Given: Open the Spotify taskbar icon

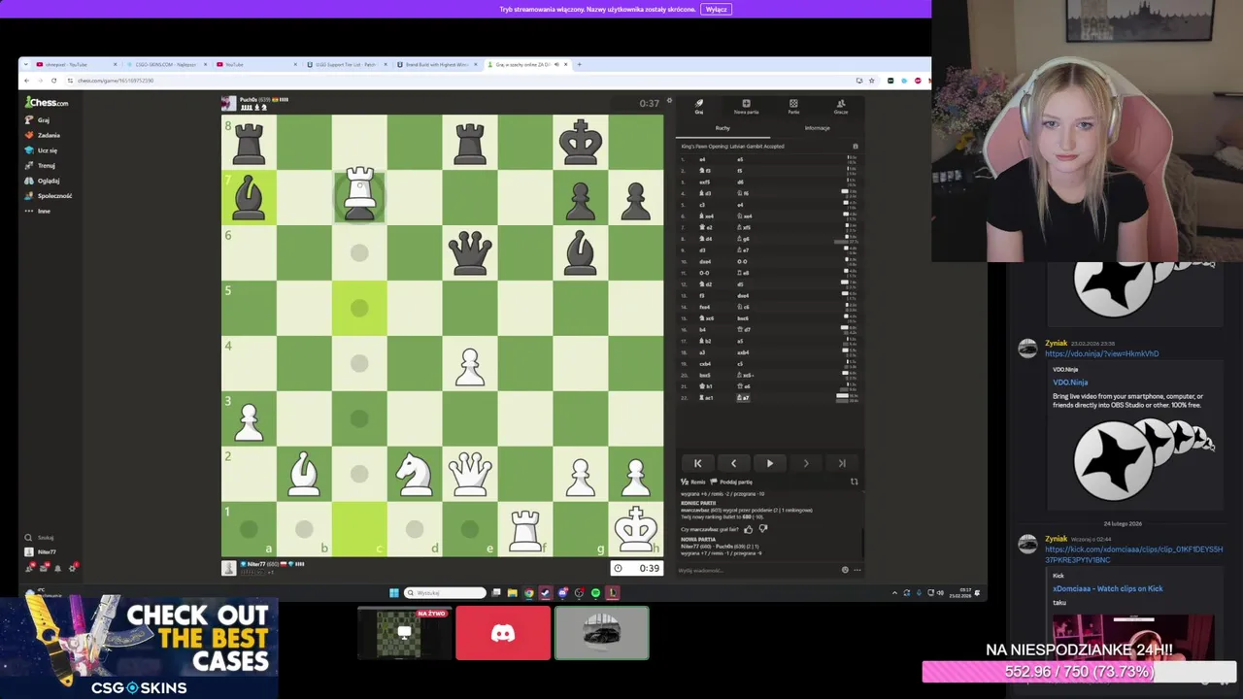Looking at the screenshot, I should tap(595, 592).
